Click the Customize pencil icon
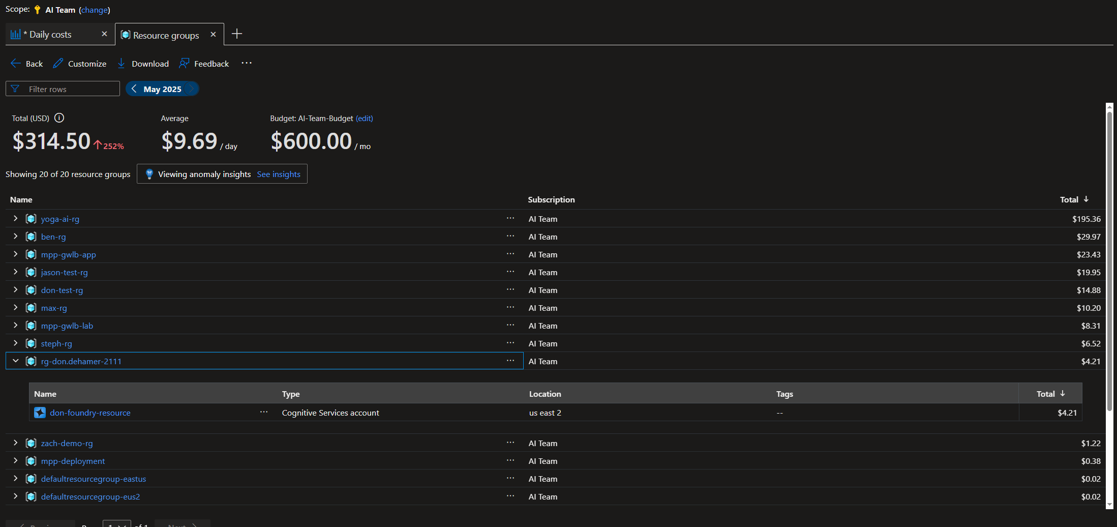Image resolution: width=1117 pixels, height=527 pixels. click(58, 64)
